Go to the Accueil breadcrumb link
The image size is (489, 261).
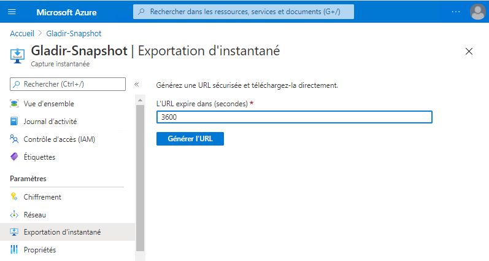pos(22,33)
